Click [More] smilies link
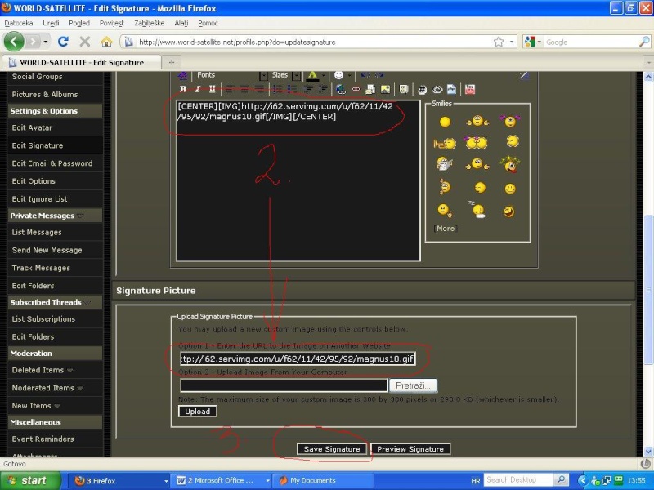The image size is (654, 490). click(445, 229)
